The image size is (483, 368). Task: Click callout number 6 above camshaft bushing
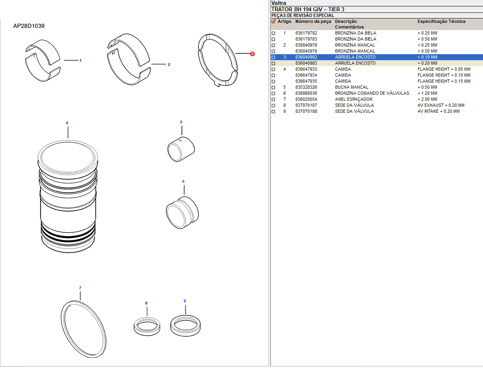coord(183,181)
